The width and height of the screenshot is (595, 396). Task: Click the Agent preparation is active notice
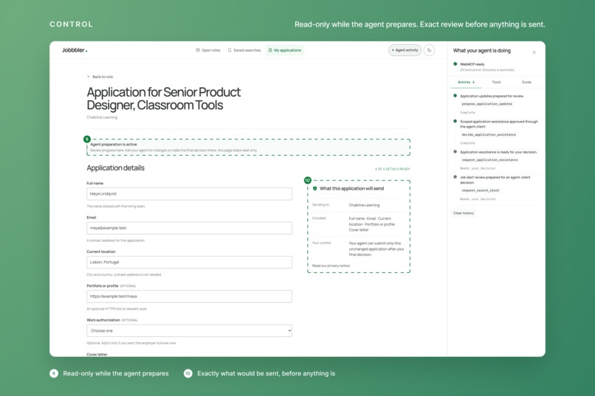(x=249, y=147)
